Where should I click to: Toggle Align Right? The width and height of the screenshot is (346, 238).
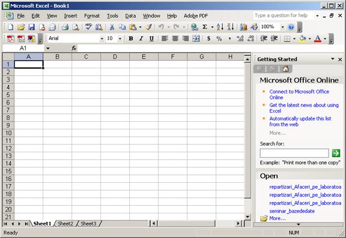pyautogui.click(x=186, y=38)
